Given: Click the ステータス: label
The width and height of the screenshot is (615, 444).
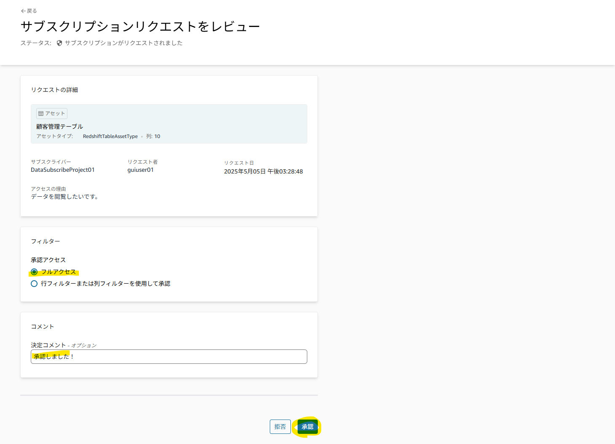Looking at the screenshot, I should point(36,43).
